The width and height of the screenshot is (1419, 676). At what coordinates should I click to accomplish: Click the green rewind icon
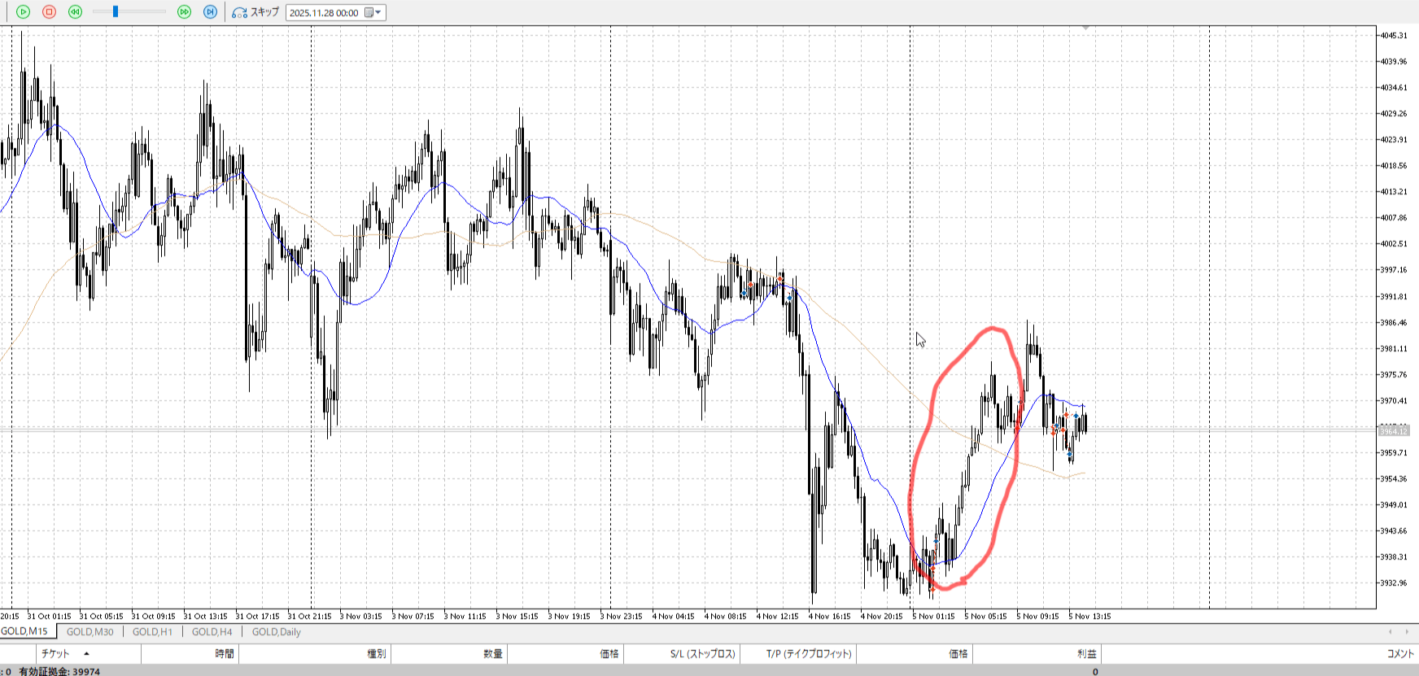75,12
